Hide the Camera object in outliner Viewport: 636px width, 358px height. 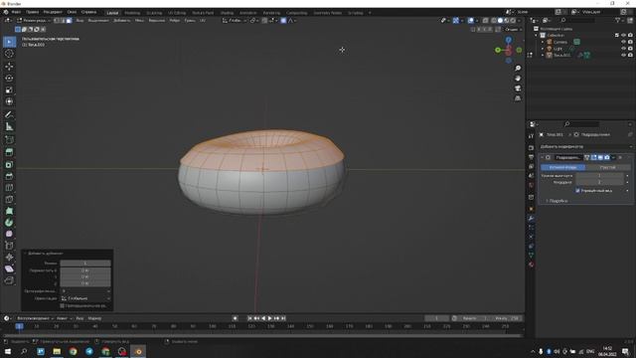point(624,42)
